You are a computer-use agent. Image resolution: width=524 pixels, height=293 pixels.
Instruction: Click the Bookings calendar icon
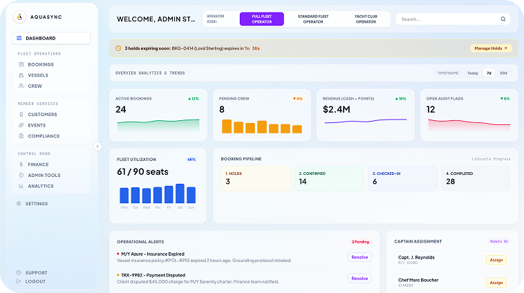coord(21,64)
